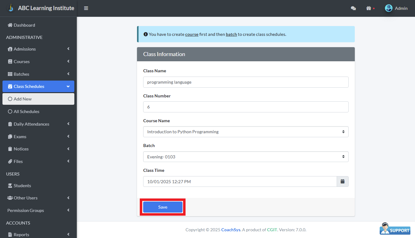Image resolution: width=415 pixels, height=238 pixels.
Task: Open the Batch dropdown
Action: point(245,157)
